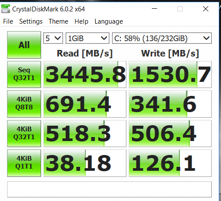Image resolution: width=221 pixels, height=201 pixels.
Task: Expand the test count dropdown showing 5
Action: (x=53, y=38)
